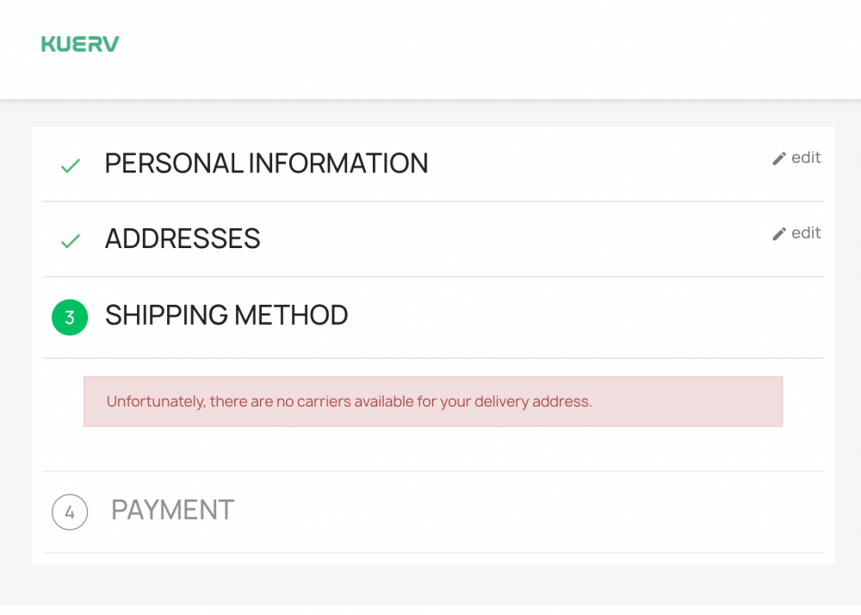Click the green step 3 circle
The width and height of the screenshot is (861, 615).
[70, 317]
